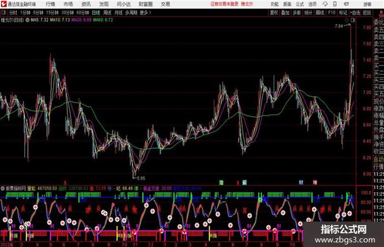Open the 选项 menu

(312, 4)
